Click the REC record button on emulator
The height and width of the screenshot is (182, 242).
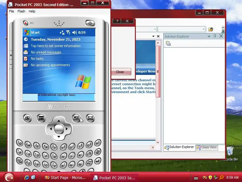click(26, 23)
